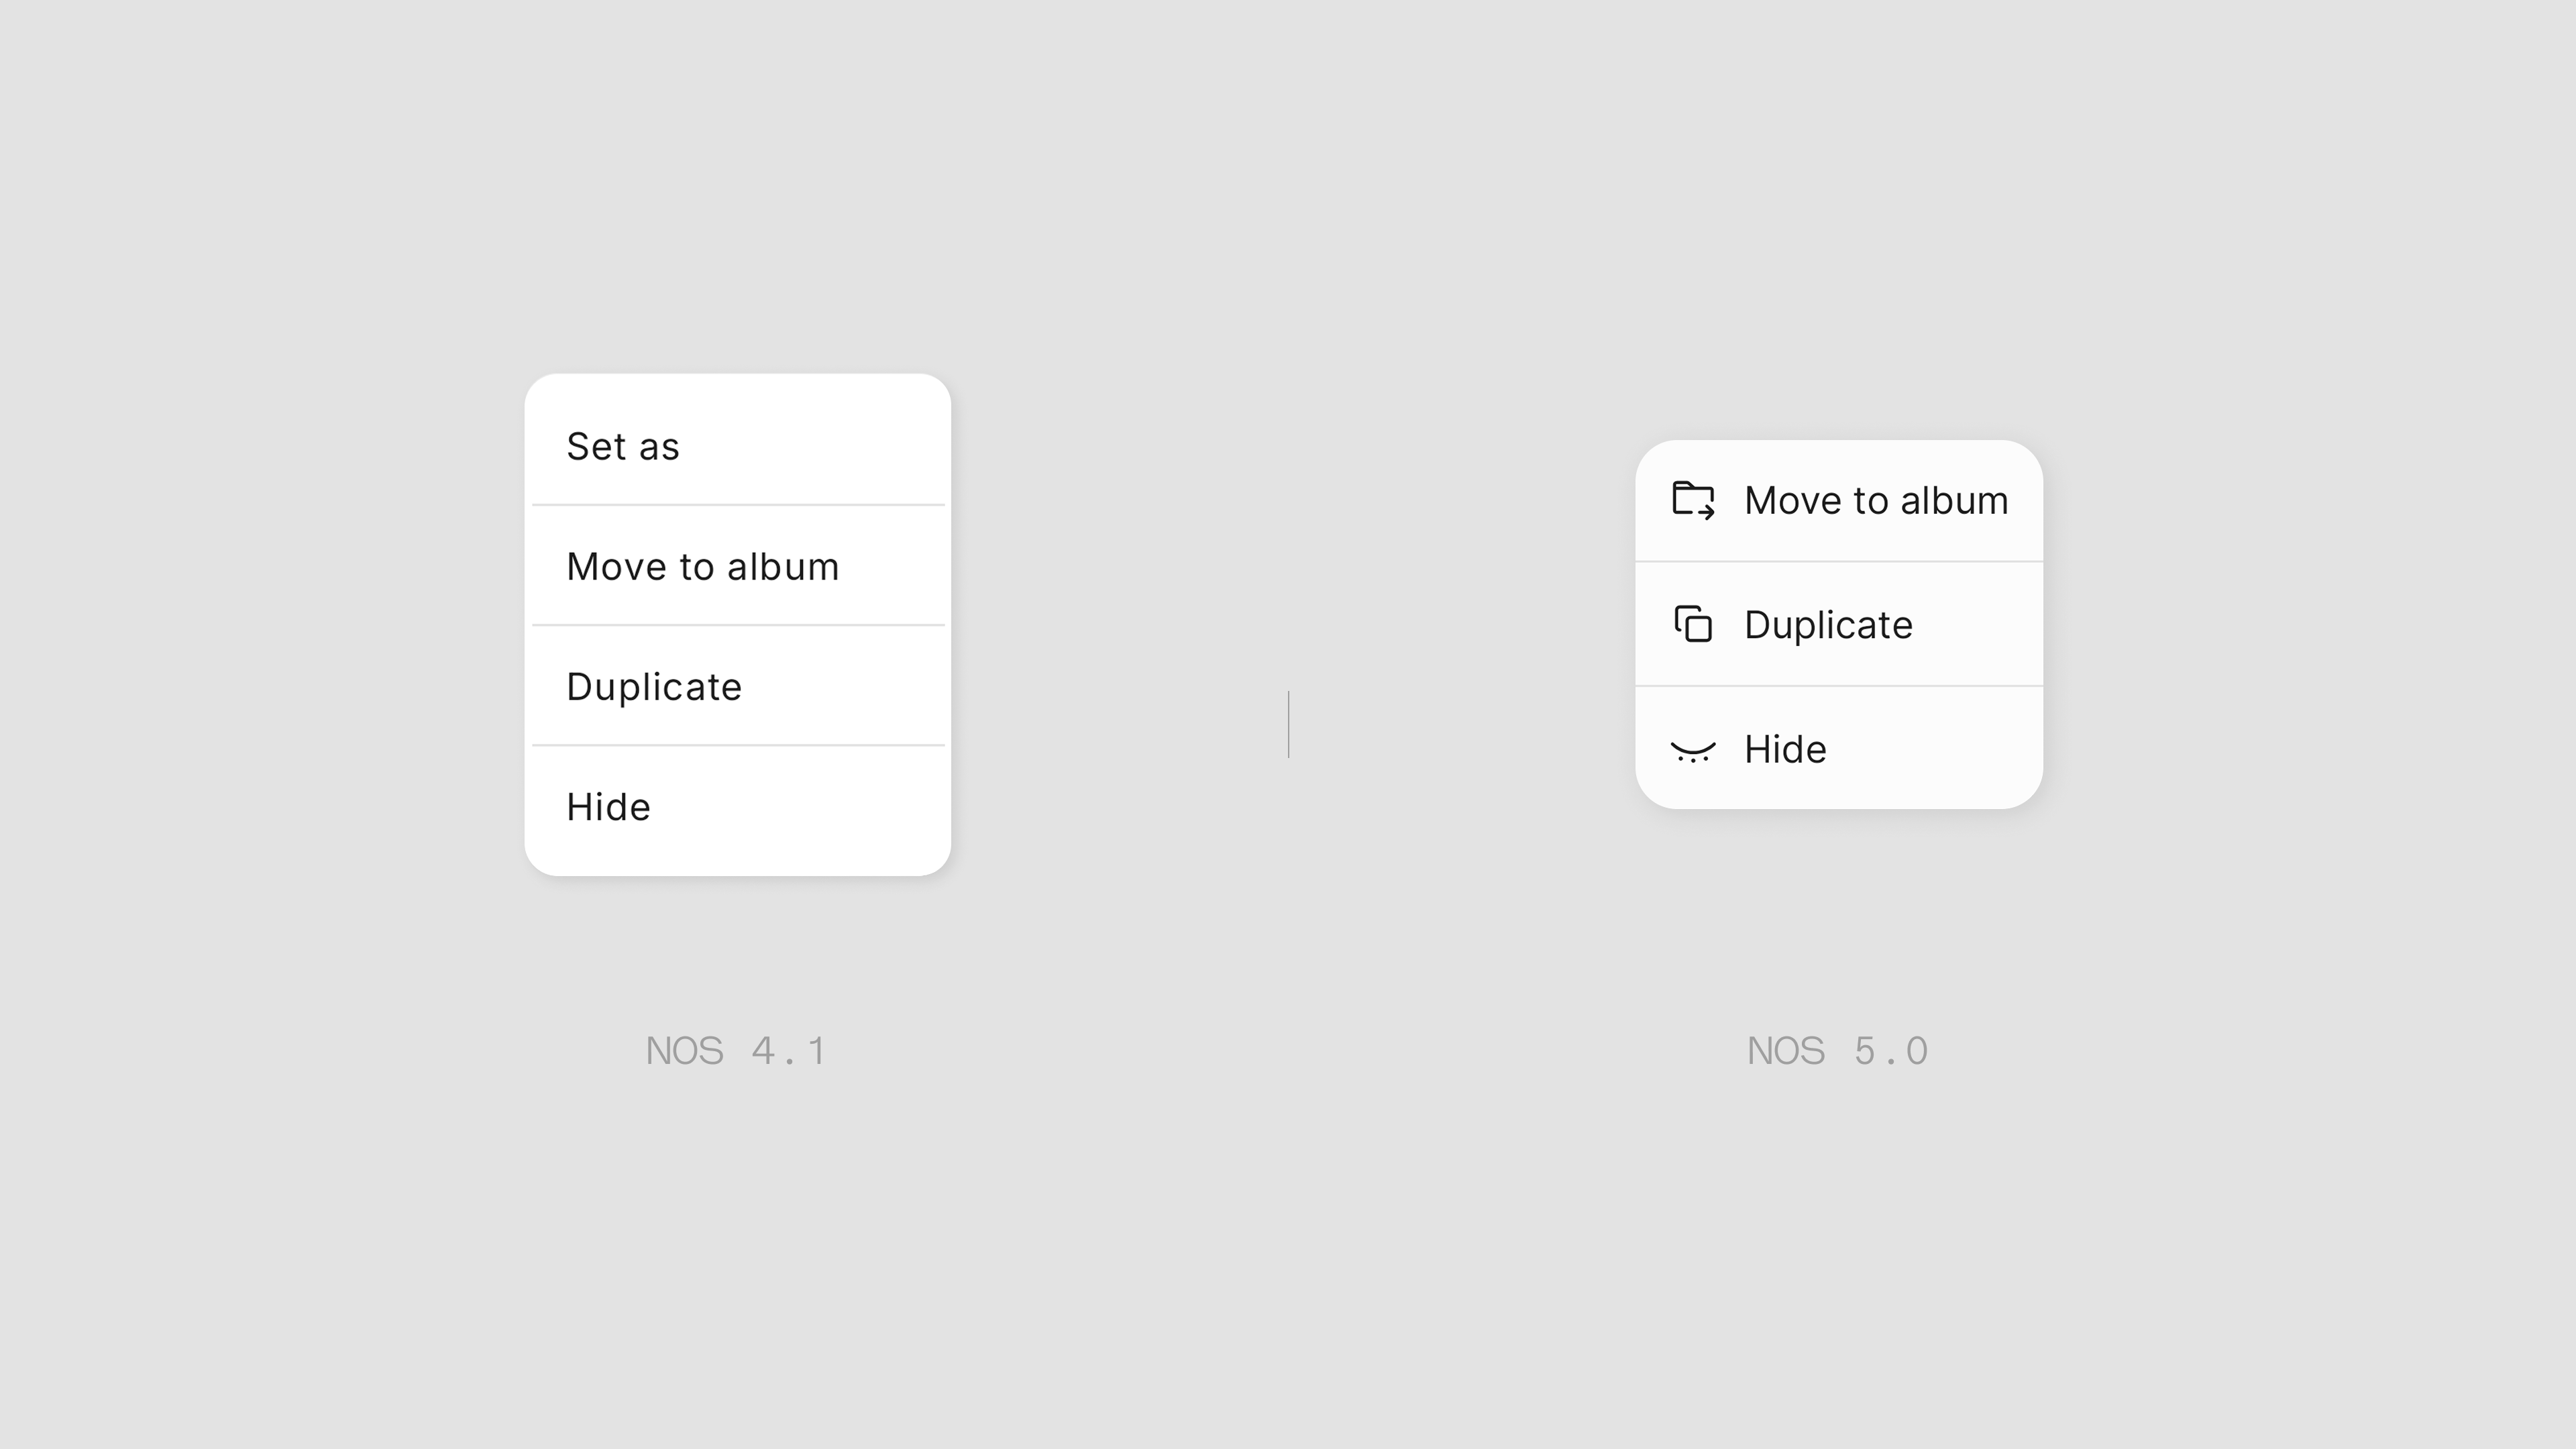This screenshot has width=2576, height=1449.
Task: Click the word NOS in the left caption
Action: [x=684, y=1051]
